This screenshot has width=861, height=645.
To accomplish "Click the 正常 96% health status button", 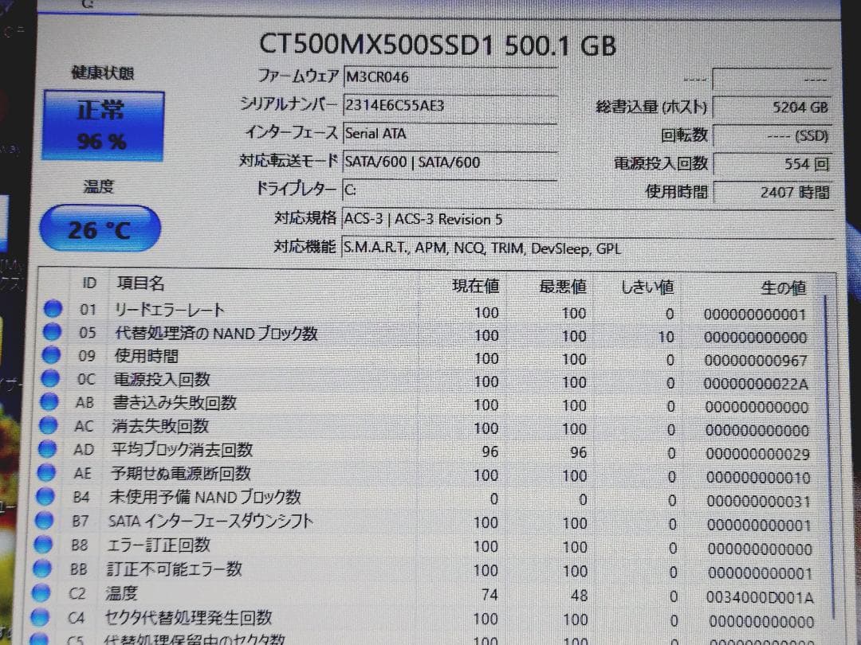I will [x=101, y=126].
